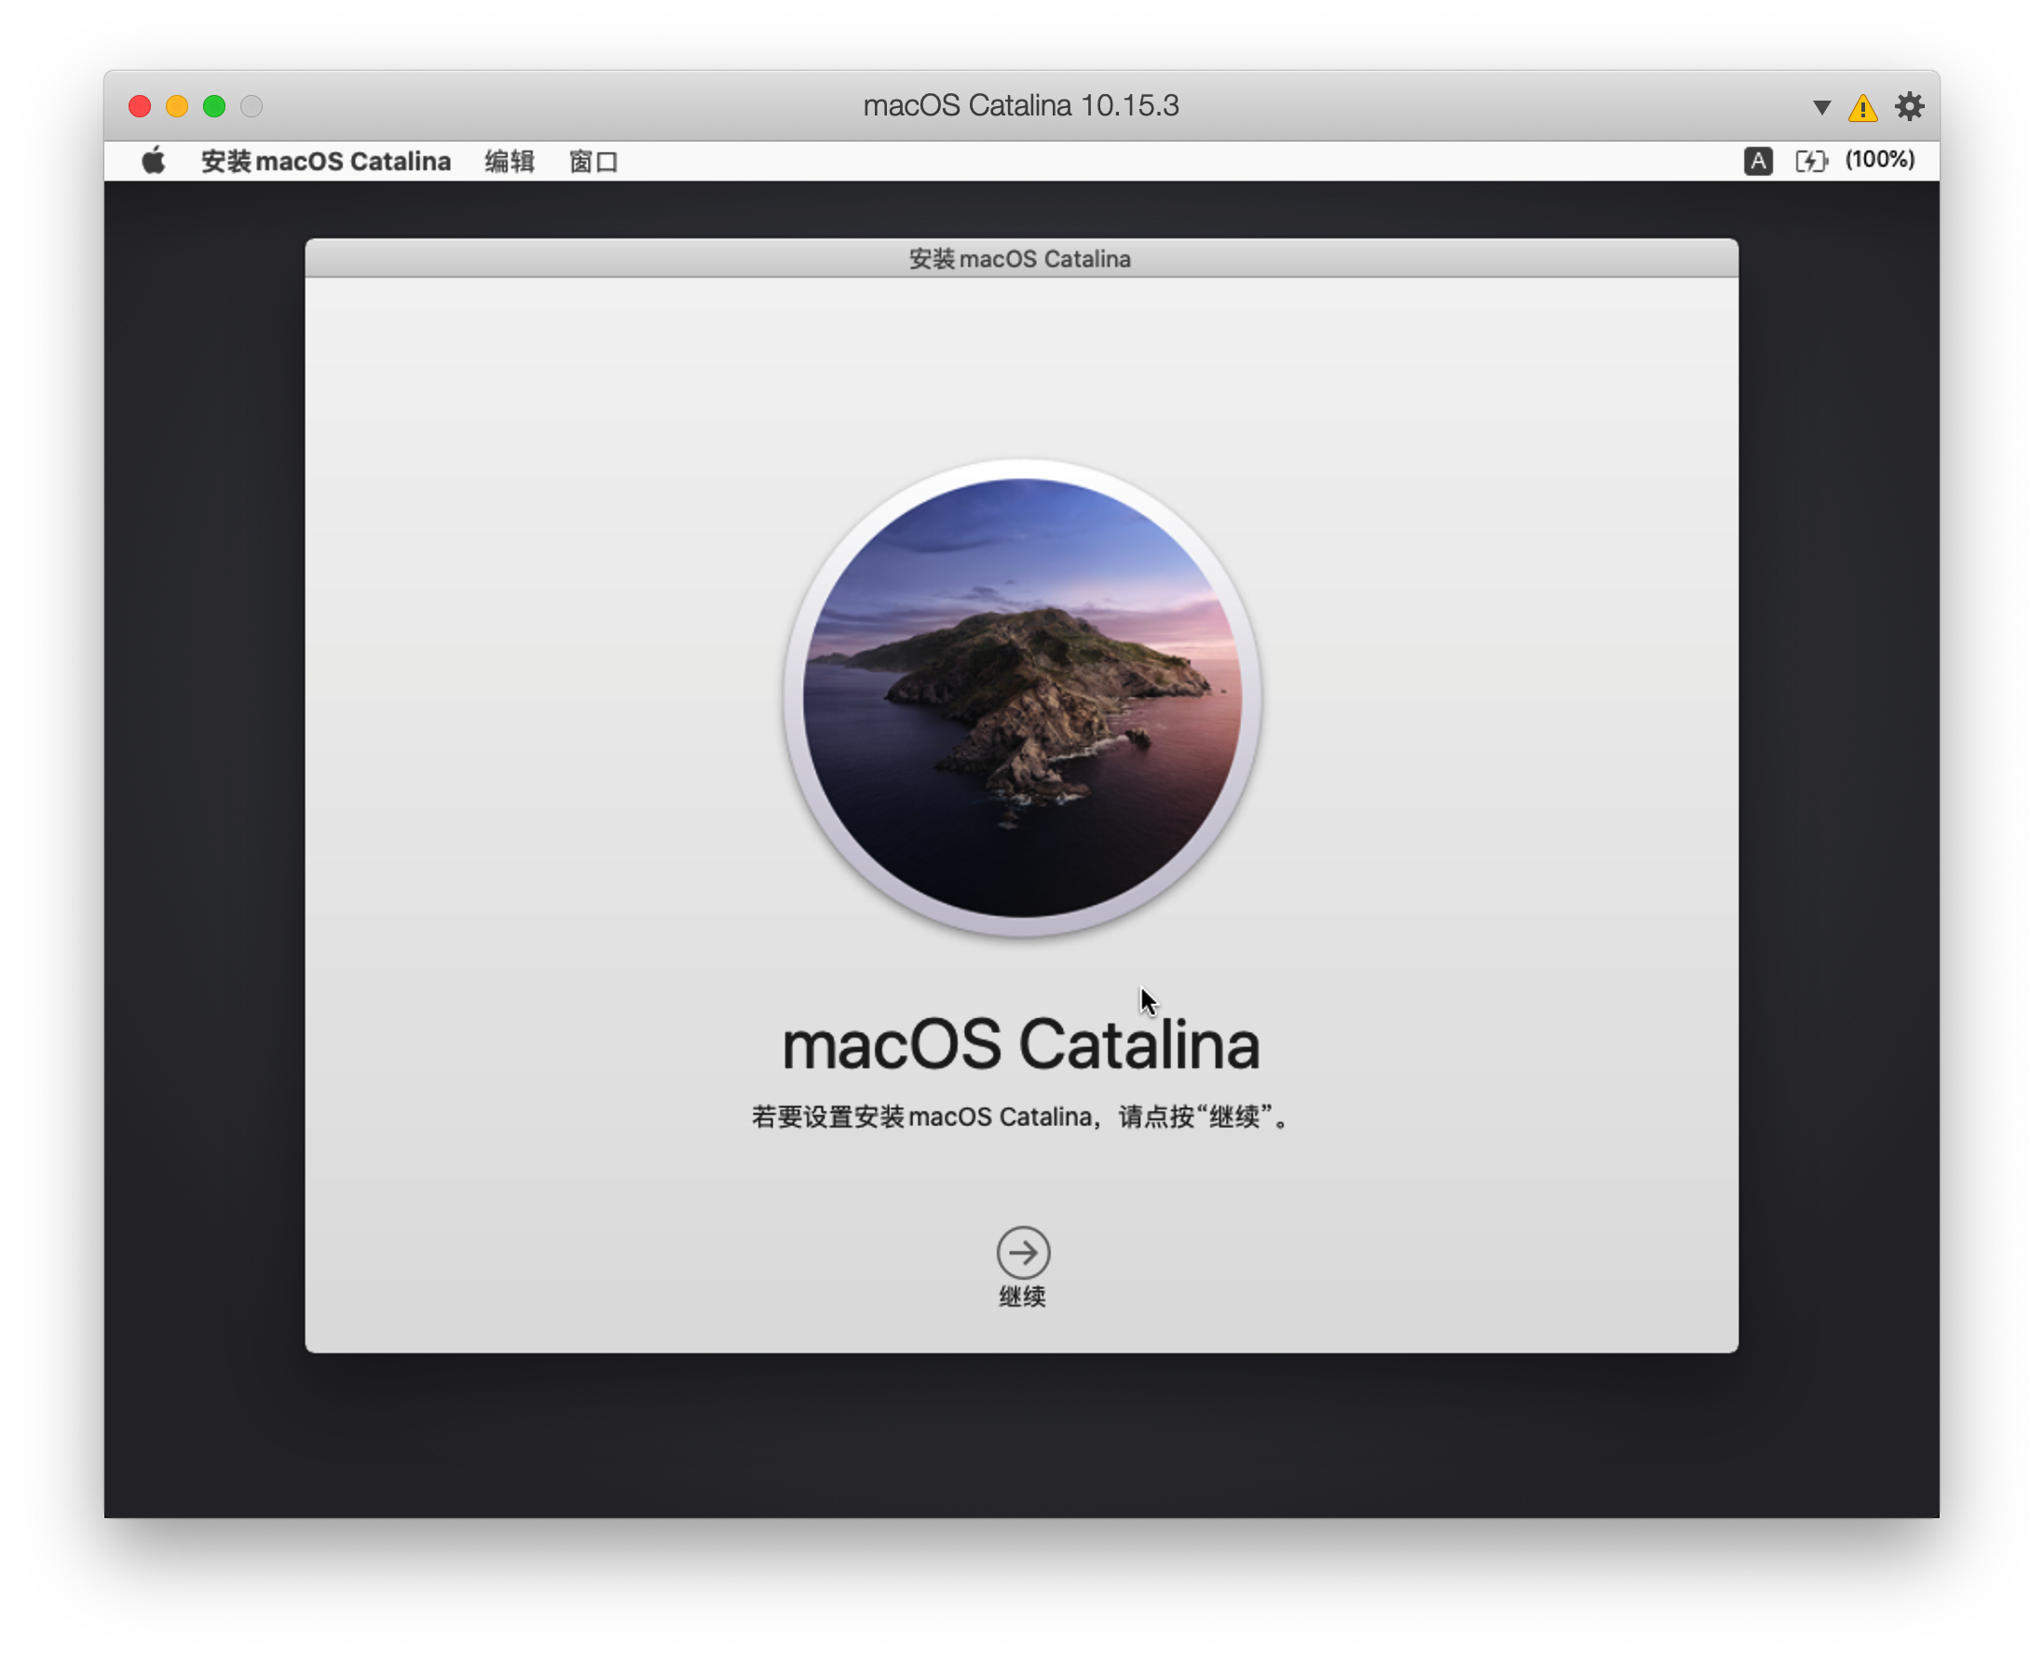
Task: Minimize the VM window with yellow button
Action: [178, 106]
